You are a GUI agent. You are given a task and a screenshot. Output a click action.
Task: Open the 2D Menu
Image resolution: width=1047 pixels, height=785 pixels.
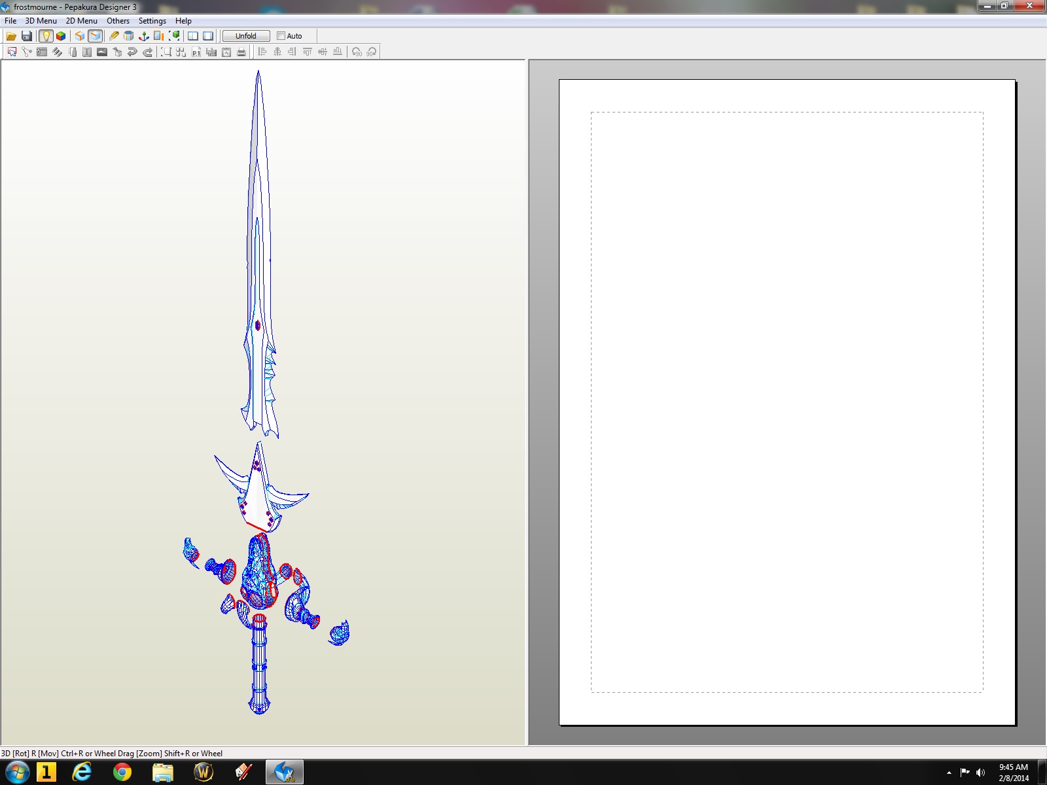(x=81, y=21)
